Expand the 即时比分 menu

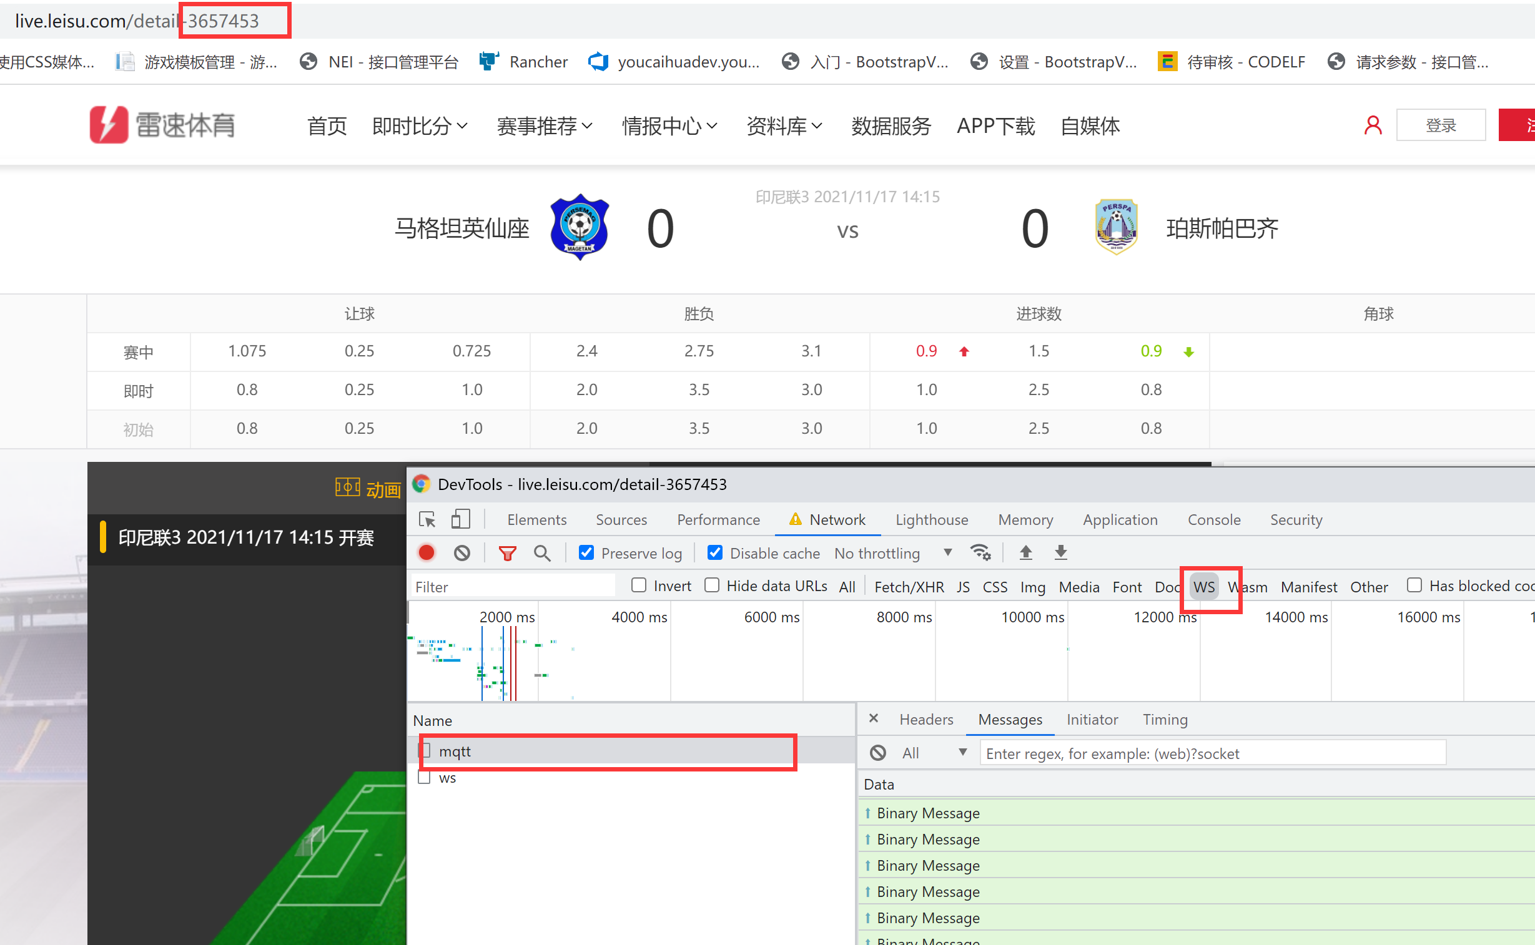(x=420, y=125)
